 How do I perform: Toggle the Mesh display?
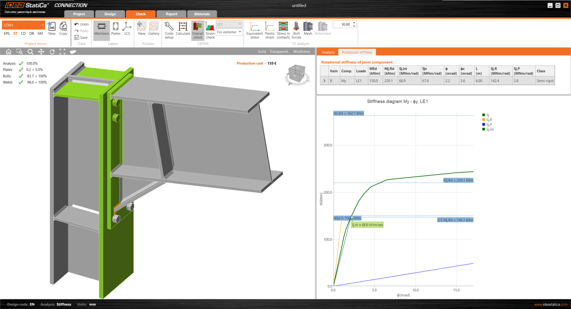[308, 29]
